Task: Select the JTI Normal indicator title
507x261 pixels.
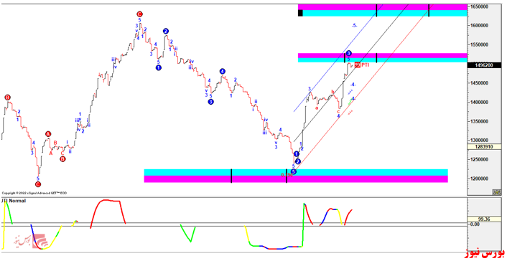Action: (14, 201)
